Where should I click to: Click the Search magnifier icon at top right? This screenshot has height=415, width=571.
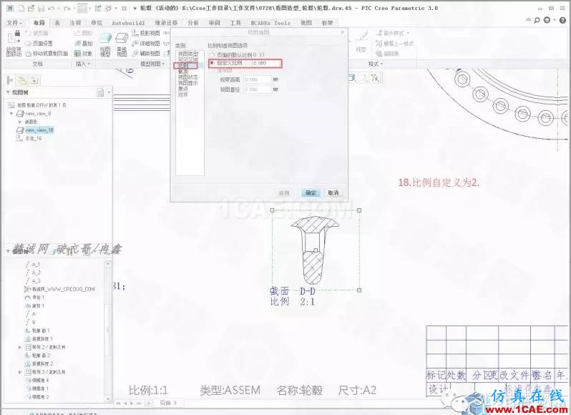(537, 20)
